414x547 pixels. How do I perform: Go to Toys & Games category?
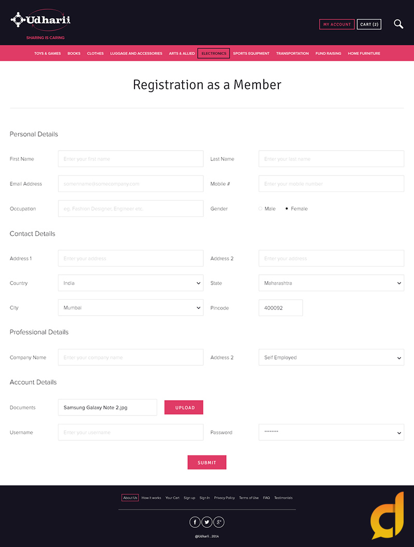coord(48,53)
